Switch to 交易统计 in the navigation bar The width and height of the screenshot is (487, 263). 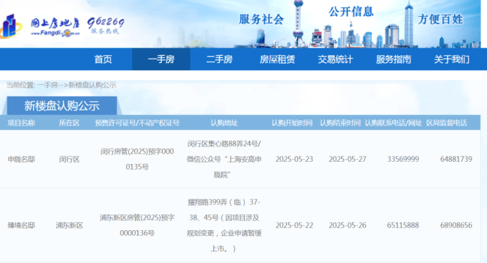[x=336, y=59]
